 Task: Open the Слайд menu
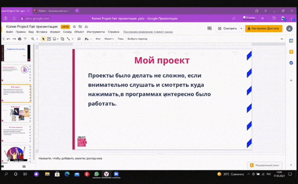point(67,32)
